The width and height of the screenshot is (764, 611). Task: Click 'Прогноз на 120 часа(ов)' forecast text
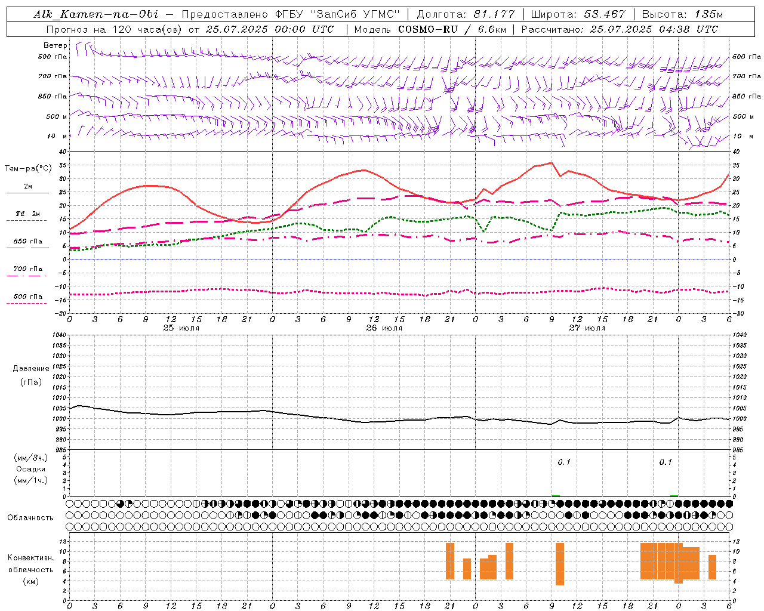[115, 29]
